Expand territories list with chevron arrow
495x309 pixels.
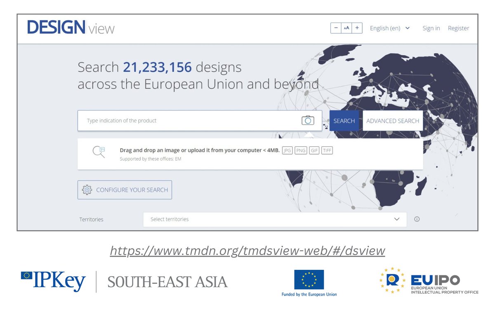coord(397,219)
